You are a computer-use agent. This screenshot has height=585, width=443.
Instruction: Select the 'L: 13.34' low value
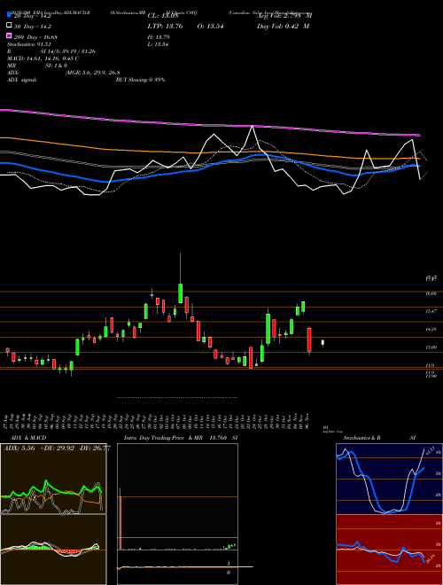[x=158, y=44]
